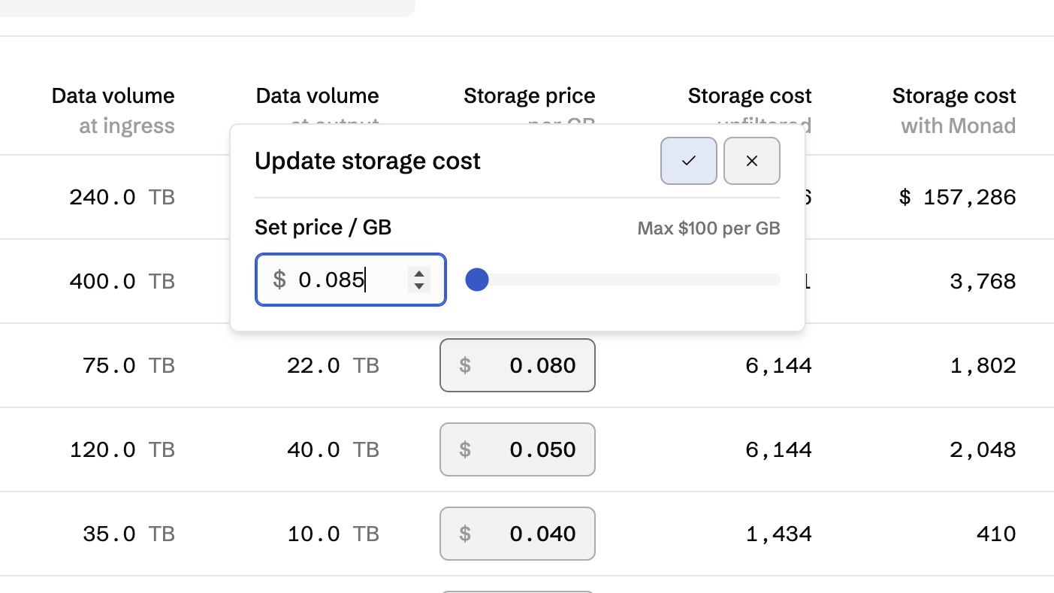
Task: Open the $0.080 storage price editor
Action: [x=517, y=365]
